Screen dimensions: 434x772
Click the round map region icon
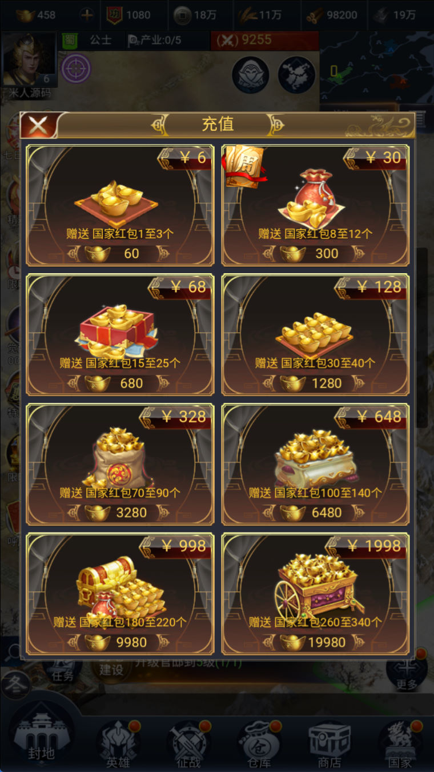pos(297,75)
